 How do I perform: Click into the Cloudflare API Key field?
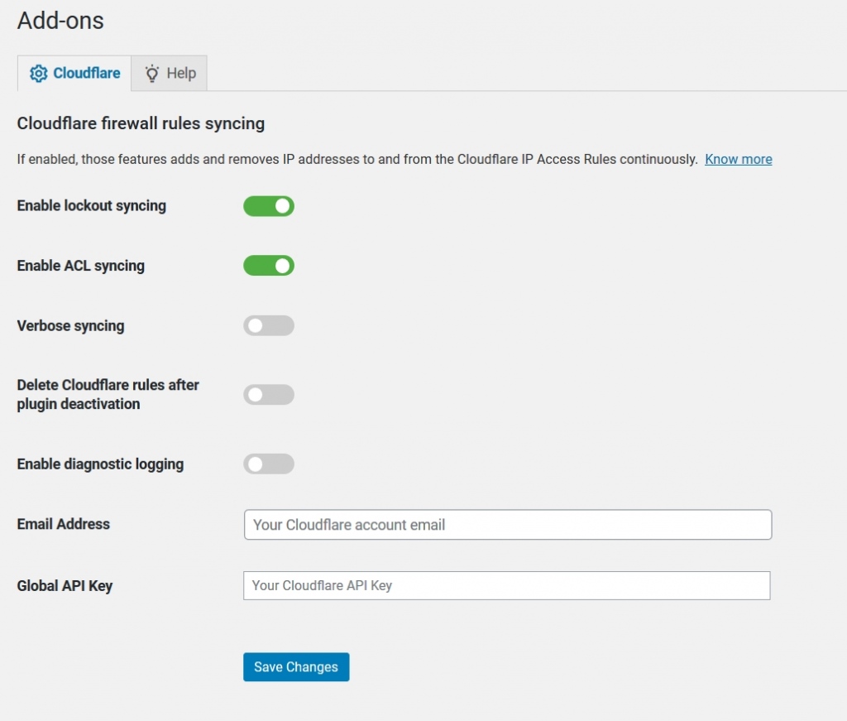click(x=506, y=585)
